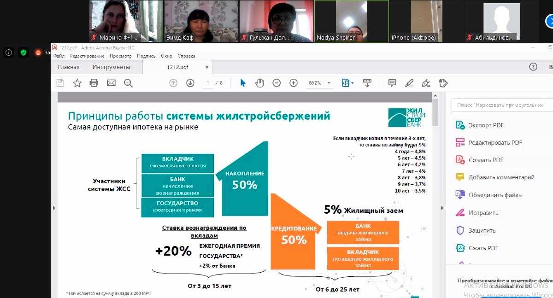Select the hand pan tool

(260, 83)
